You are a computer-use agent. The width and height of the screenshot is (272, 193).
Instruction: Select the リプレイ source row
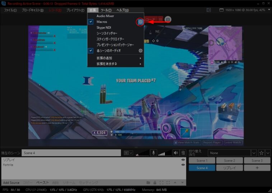(x=94, y=160)
